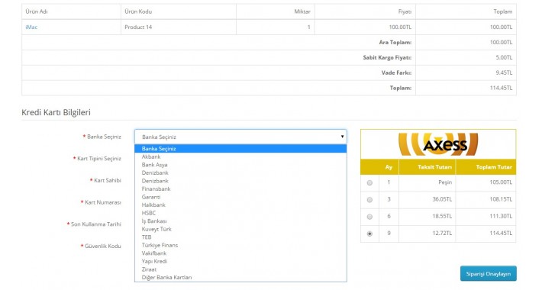The height and width of the screenshot is (290, 542).
Task: Click the Kart Tipini Seçiniz label
Action: (x=99, y=158)
